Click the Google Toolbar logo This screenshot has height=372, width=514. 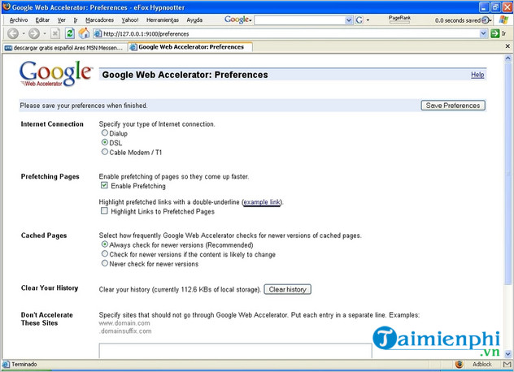pyautogui.click(x=237, y=20)
